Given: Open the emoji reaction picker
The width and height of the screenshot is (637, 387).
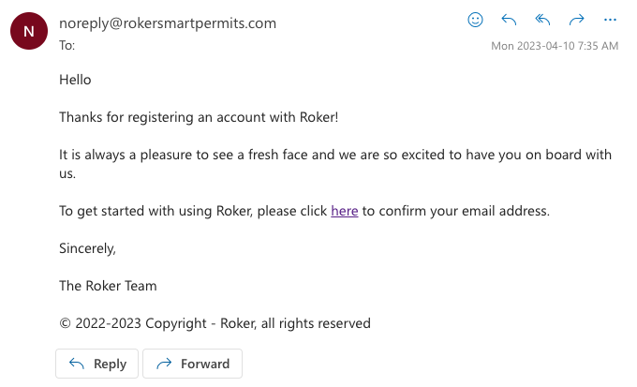Looking at the screenshot, I should click(475, 20).
